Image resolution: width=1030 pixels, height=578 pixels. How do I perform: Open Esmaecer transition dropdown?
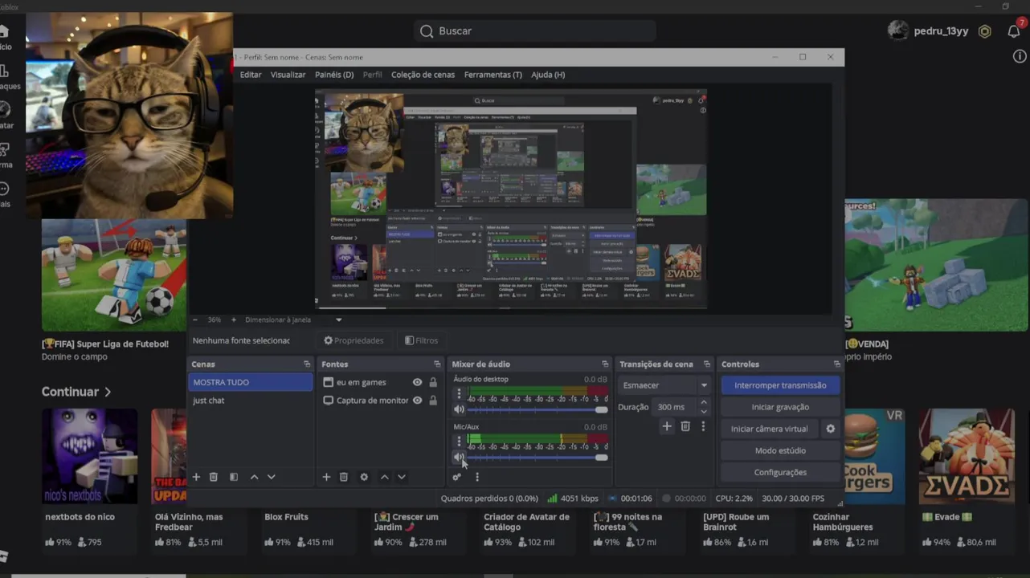(664, 385)
